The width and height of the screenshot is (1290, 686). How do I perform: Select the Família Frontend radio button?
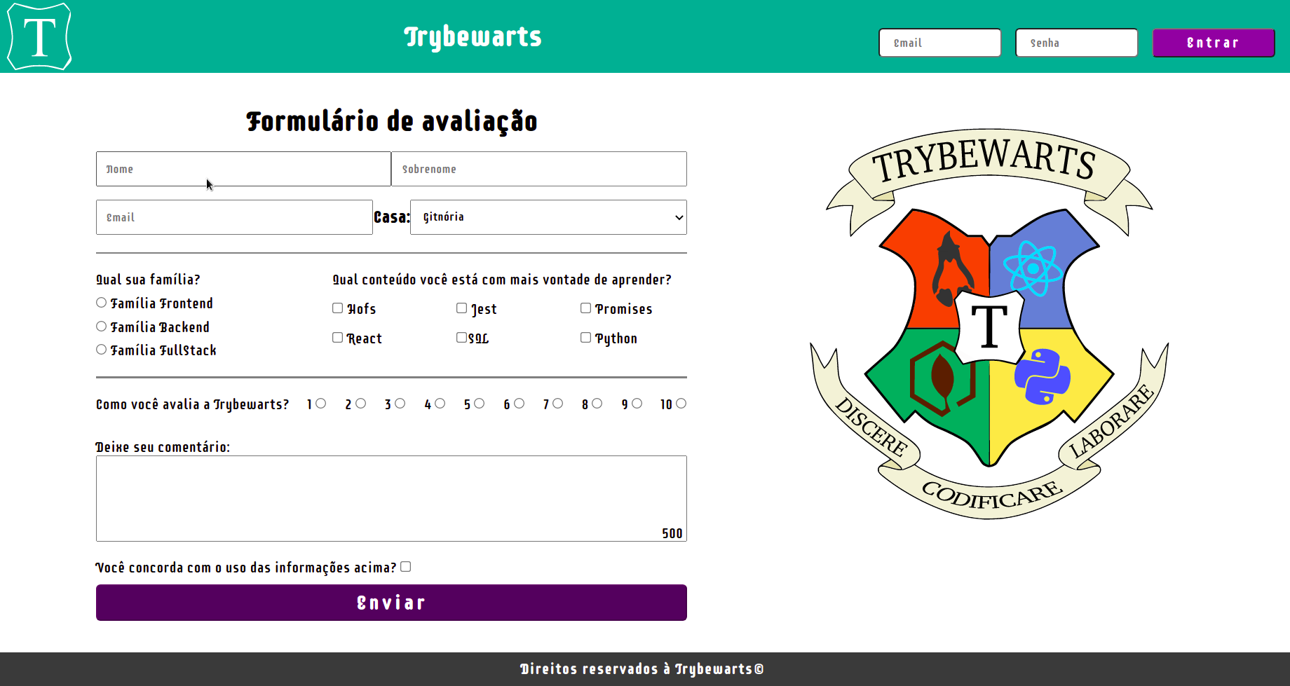(x=101, y=302)
